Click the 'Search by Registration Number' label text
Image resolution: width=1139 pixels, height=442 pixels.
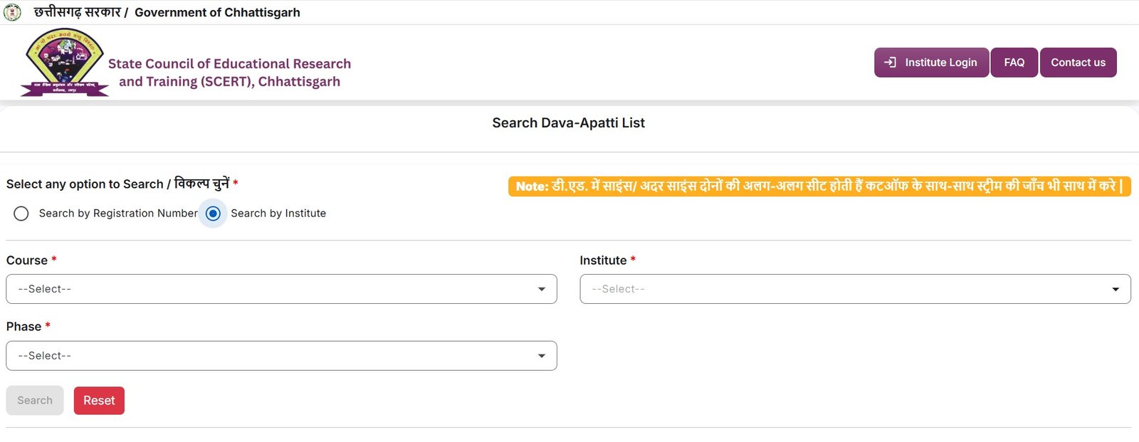coord(118,214)
